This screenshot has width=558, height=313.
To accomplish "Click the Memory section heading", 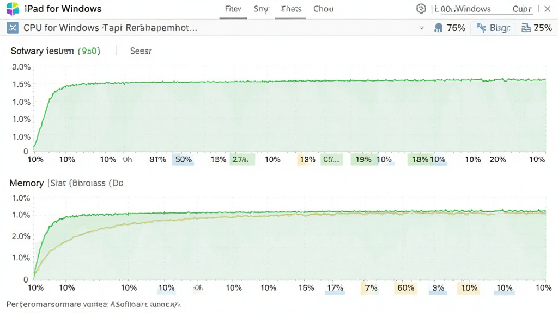I will [x=26, y=183].
